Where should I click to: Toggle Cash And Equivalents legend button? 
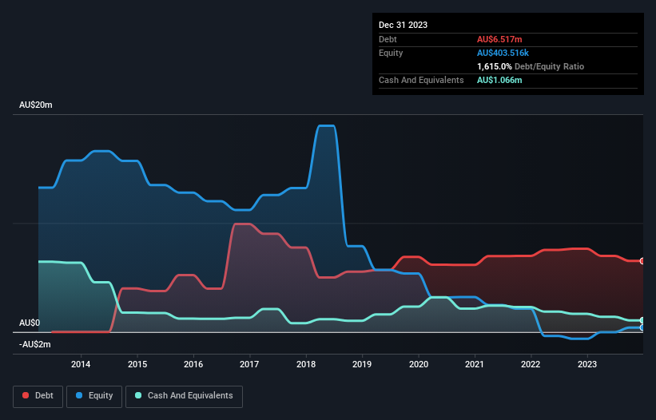tap(184, 396)
